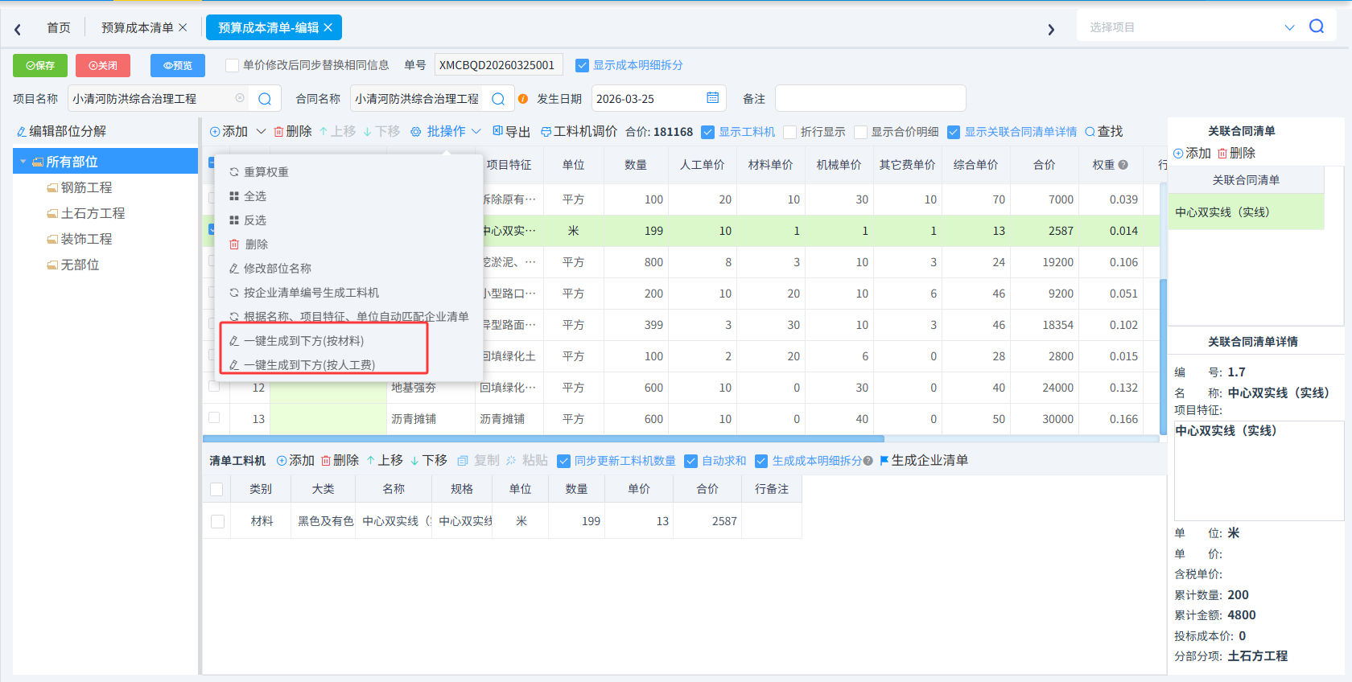Clear the project name field
1352x682 pixels.
240,98
